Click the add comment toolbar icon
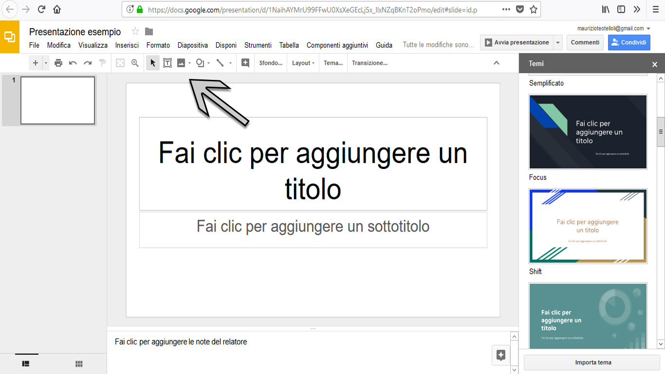 245,63
